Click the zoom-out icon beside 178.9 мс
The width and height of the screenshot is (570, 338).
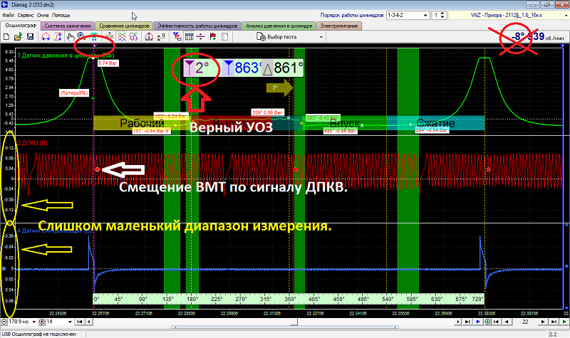[4, 322]
